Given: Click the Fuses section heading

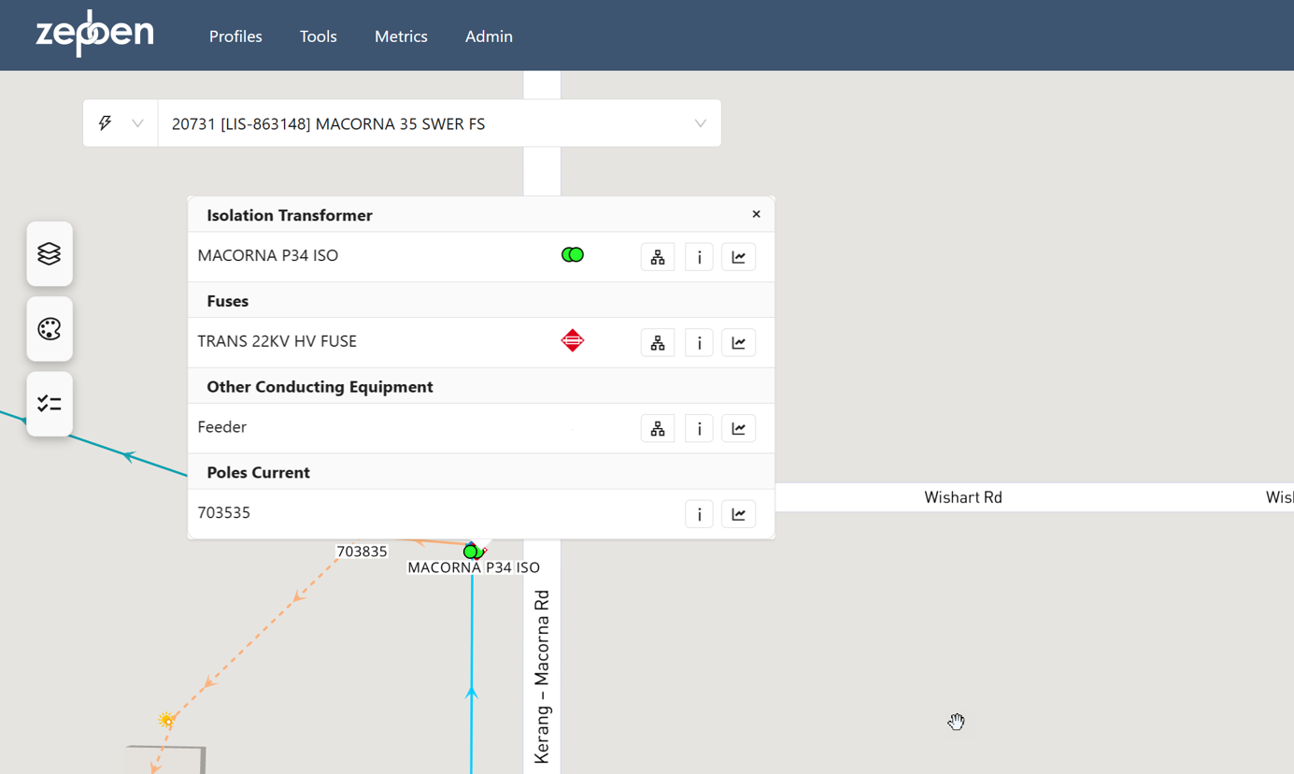Looking at the screenshot, I should [x=228, y=301].
